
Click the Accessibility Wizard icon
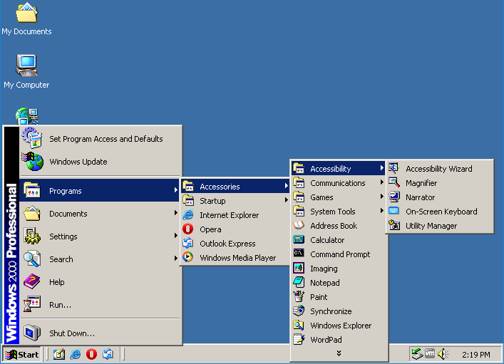point(394,168)
